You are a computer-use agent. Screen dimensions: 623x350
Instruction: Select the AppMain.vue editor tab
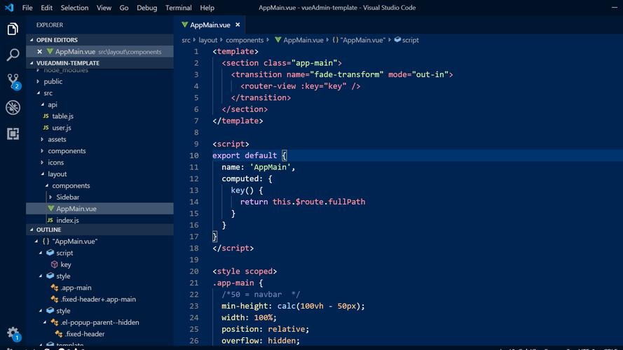coord(210,25)
